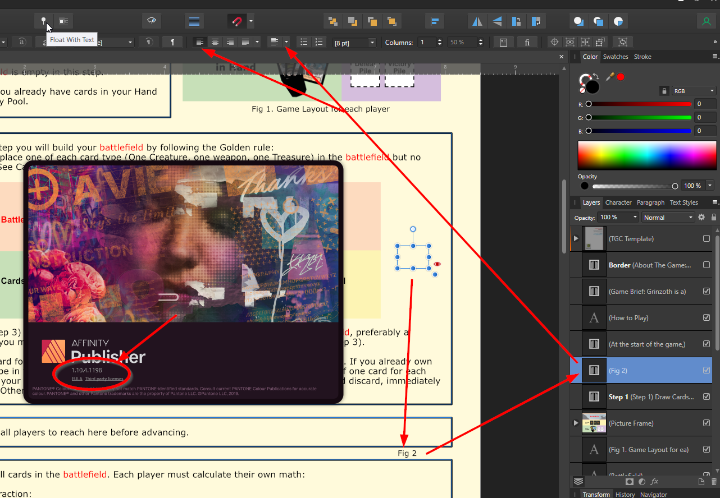Toggle the bullet list icon

tap(304, 42)
